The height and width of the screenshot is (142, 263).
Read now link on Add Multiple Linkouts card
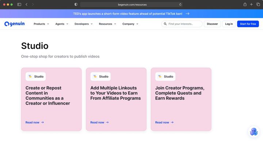99,122
